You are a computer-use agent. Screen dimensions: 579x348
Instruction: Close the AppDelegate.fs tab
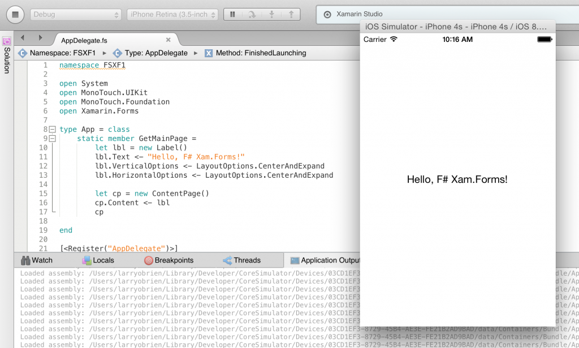pos(168,40)
